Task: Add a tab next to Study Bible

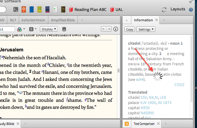Action: coord(25,124)
